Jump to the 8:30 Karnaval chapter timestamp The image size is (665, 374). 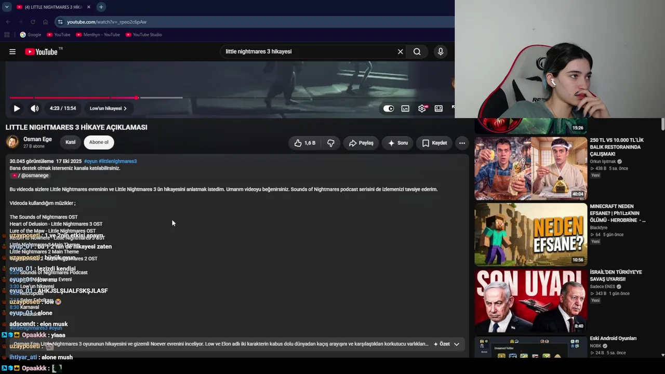pyautogui.click(x=14, y=308)
